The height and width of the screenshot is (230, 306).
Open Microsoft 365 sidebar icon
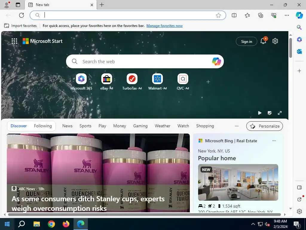pyautogui.click(x=299, y=40)
